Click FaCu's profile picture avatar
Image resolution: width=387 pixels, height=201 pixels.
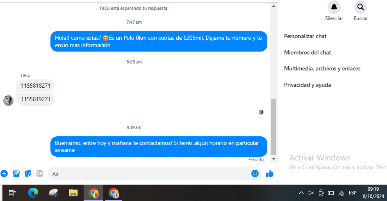pos(8,100)
